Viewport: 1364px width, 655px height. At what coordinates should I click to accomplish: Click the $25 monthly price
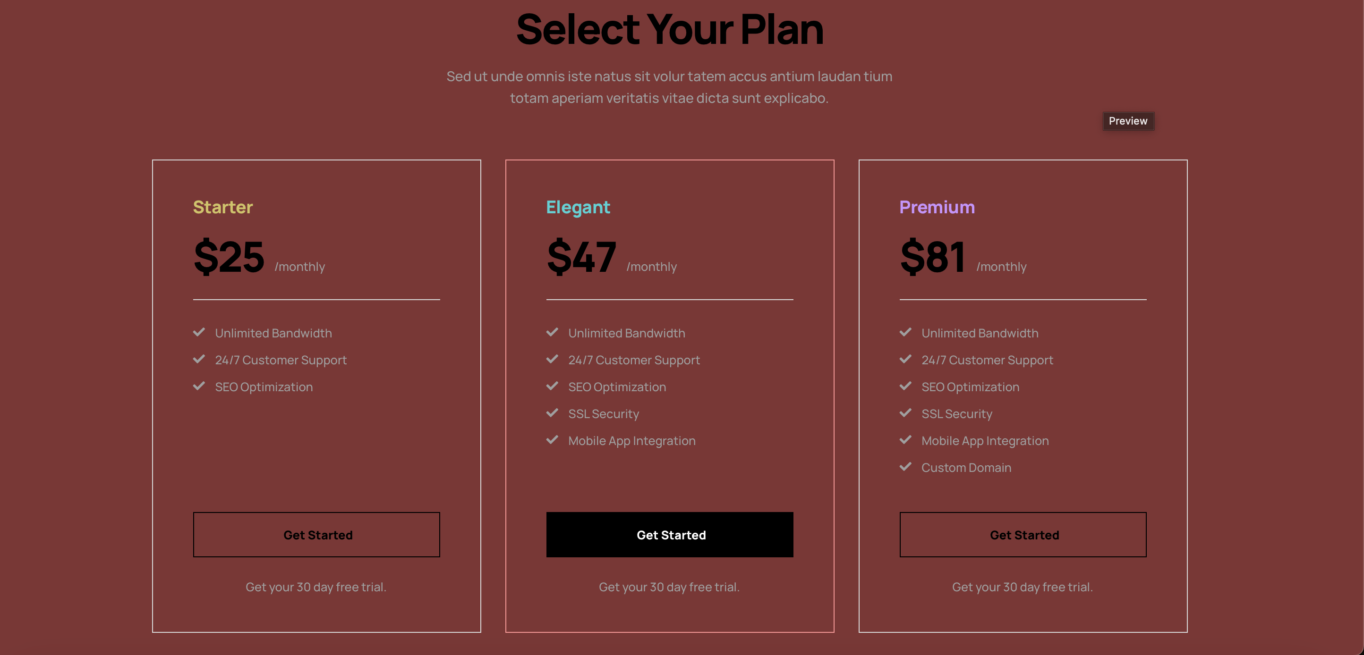tap(229, 258)
